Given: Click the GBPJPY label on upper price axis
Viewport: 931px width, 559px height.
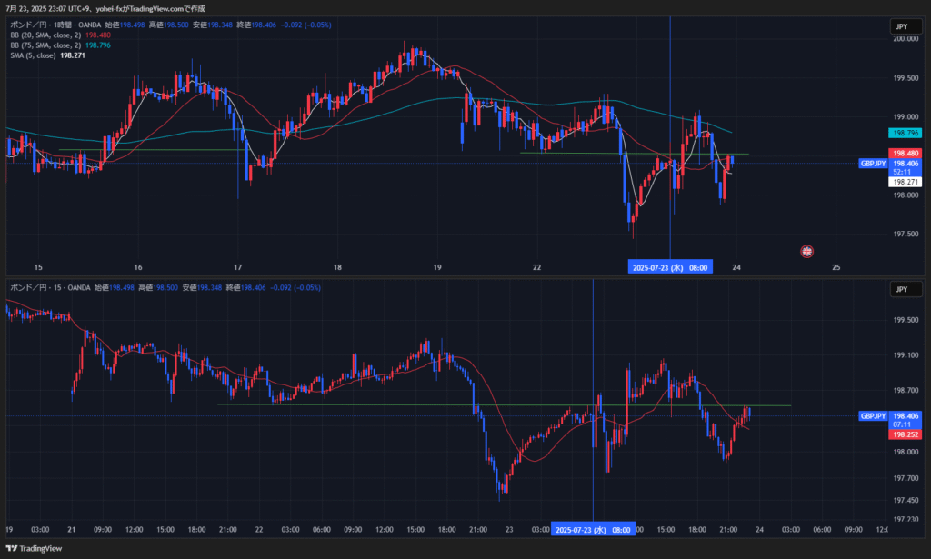Looking at the screenshot, I should click(x=874, y=164).
